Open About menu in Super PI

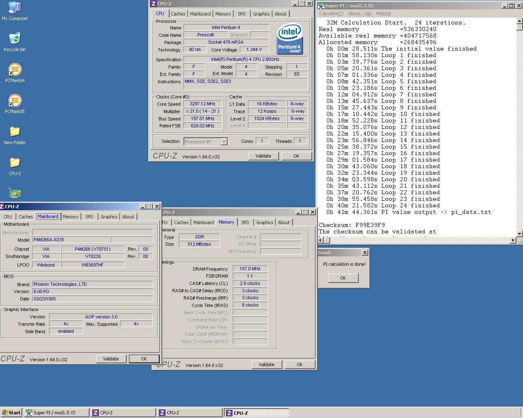click(x=360, y=13)
